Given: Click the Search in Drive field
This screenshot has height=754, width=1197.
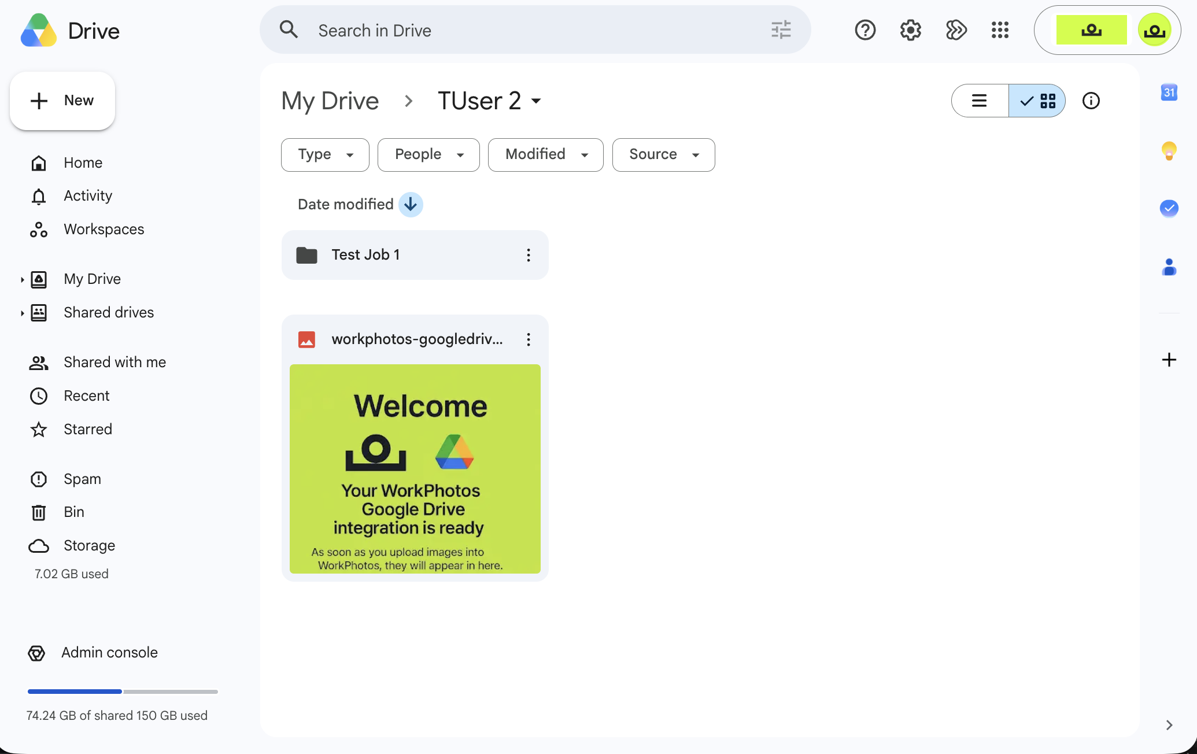Looking at the screenshot, I should coord(535,30).
